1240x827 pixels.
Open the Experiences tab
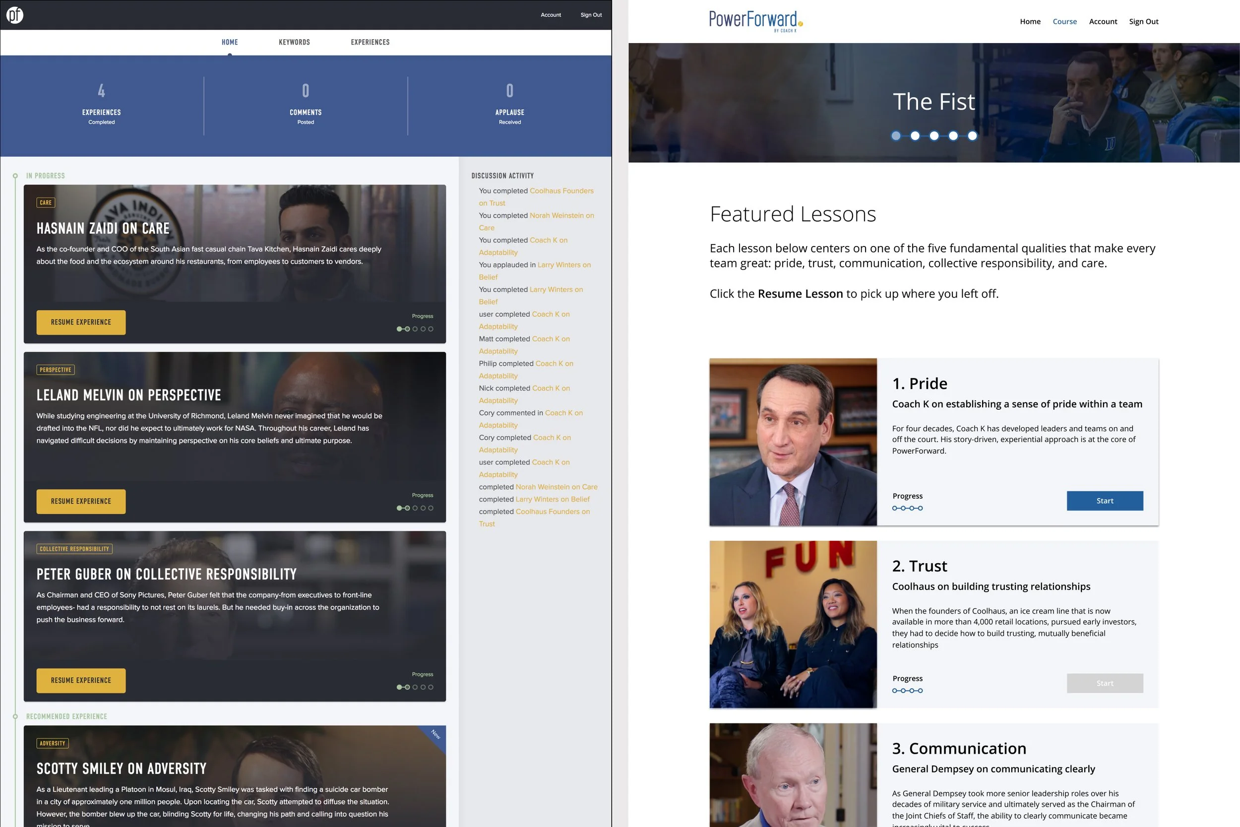tap(370, 42)
